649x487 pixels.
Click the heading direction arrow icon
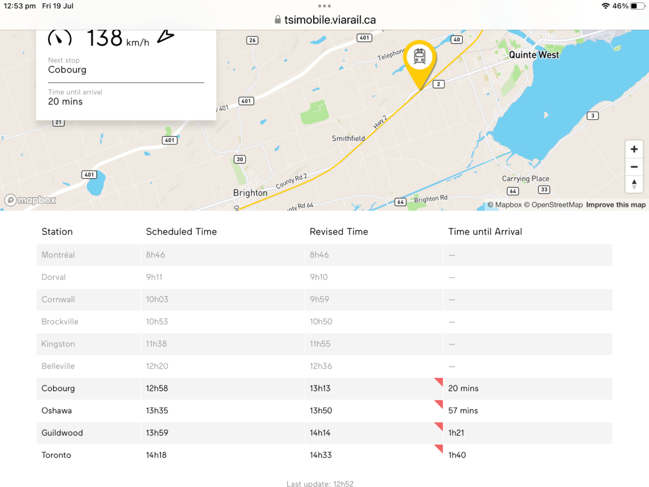[165, 37]
